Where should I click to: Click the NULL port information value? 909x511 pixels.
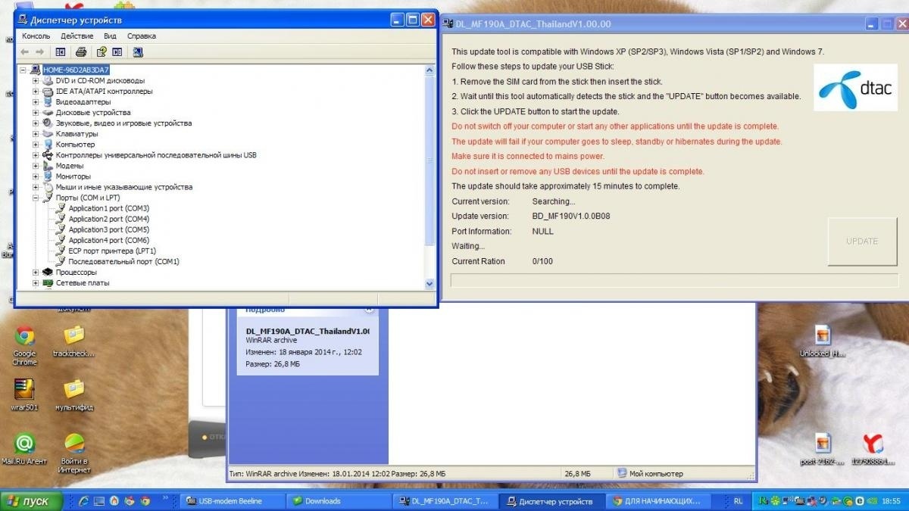tap(543, 232)
